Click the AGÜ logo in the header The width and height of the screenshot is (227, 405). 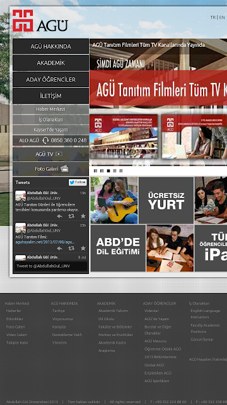[x=40, y=21]
